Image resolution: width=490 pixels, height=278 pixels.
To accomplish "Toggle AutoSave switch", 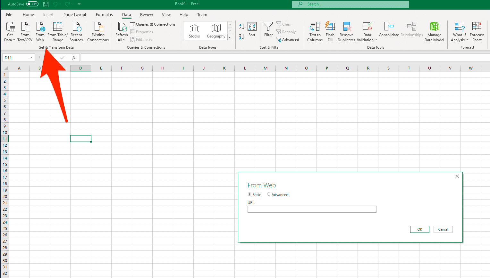I will click(x=32, y=4).
